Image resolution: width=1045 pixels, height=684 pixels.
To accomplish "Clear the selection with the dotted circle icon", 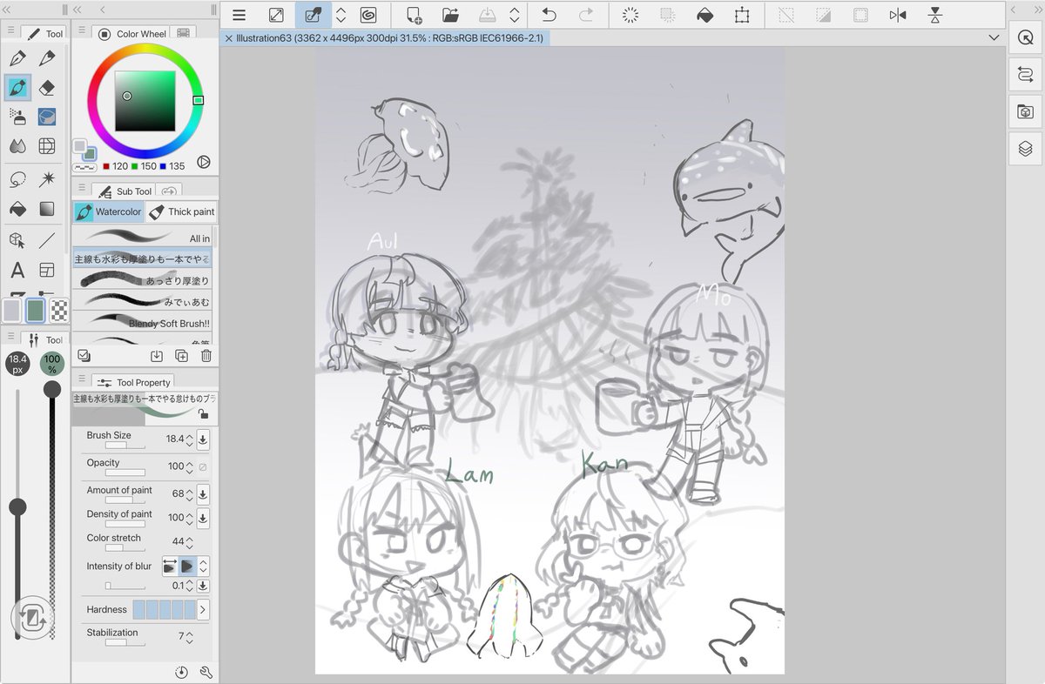I will pos(631,15).
